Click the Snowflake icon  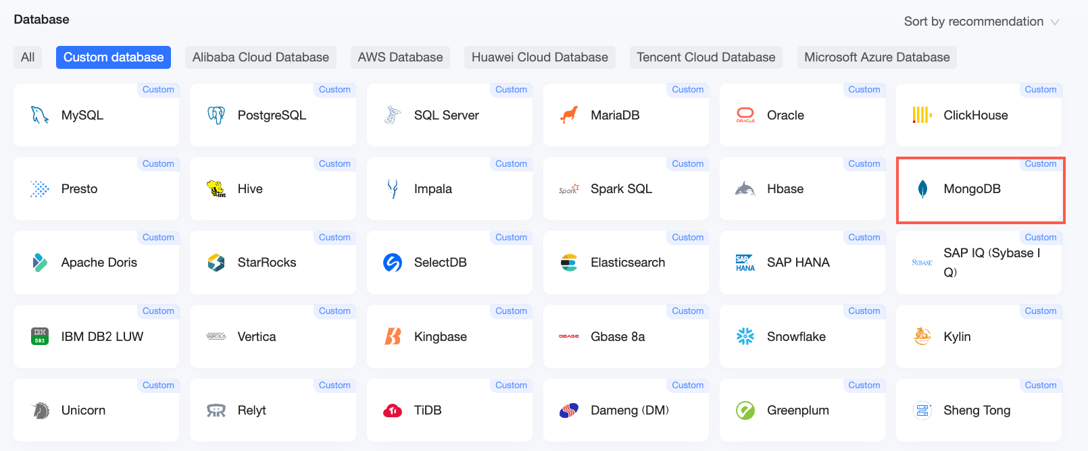(745, 336)
